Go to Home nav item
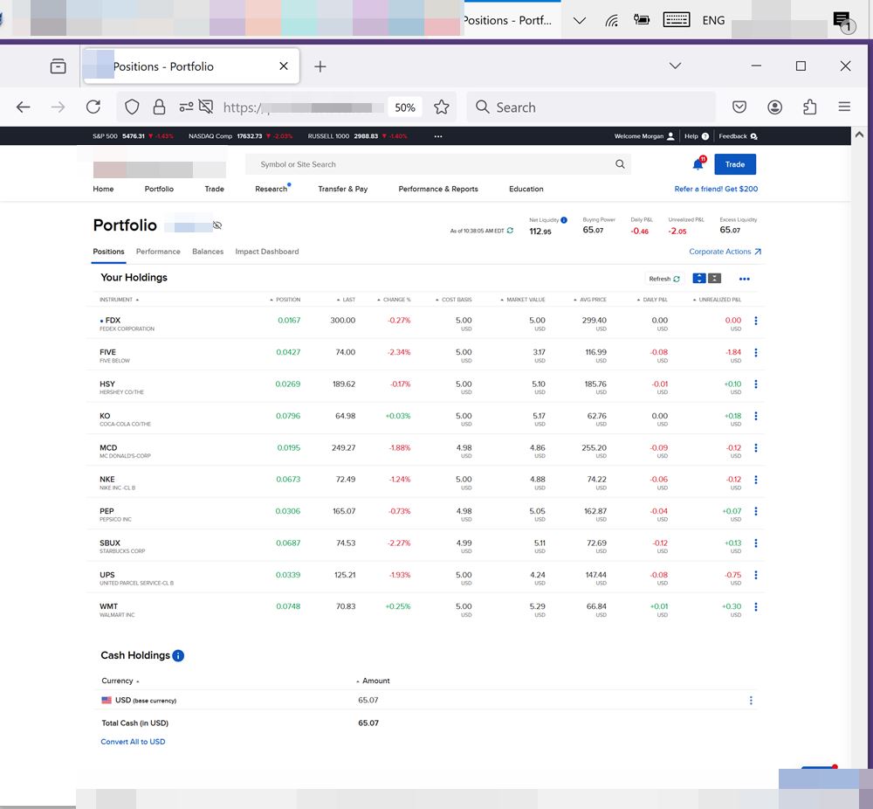The width and height of the screenshot is (873, 809). pyautogui.click(x=103, y=189)
